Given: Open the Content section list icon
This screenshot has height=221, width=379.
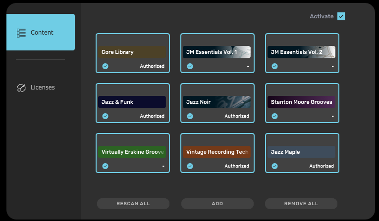Looking at the screenshot, I should click(21, 33).
